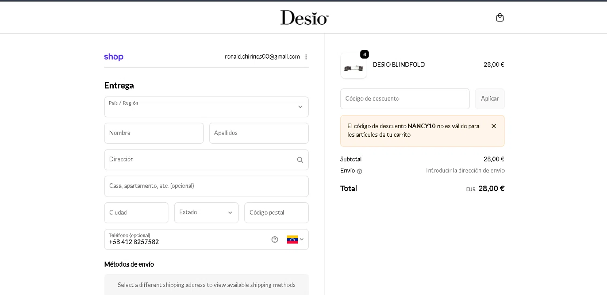
Task: Click the Subtotal label
Action: click(x=351, y=159)
